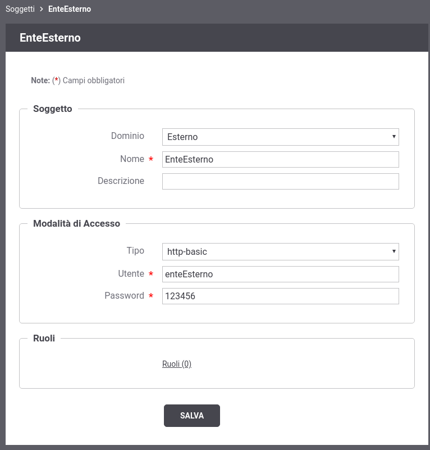430x450 pixels.
Task: Select the Utente input field
Action: click(280, 274)
